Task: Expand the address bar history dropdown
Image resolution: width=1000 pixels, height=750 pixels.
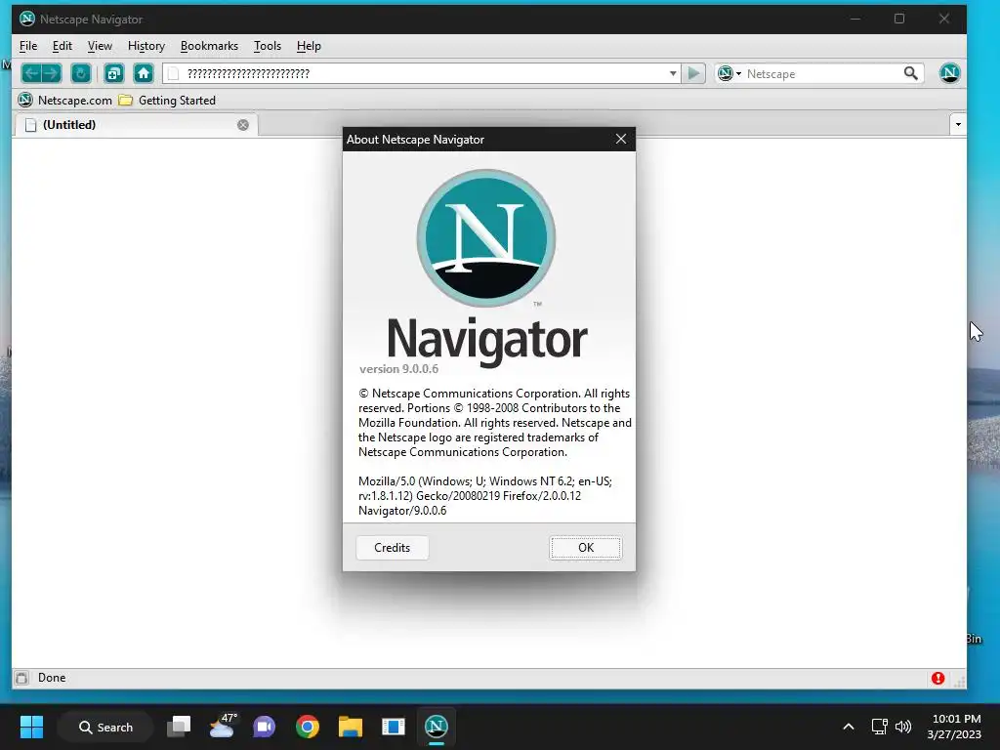Action: coord(673,73)
